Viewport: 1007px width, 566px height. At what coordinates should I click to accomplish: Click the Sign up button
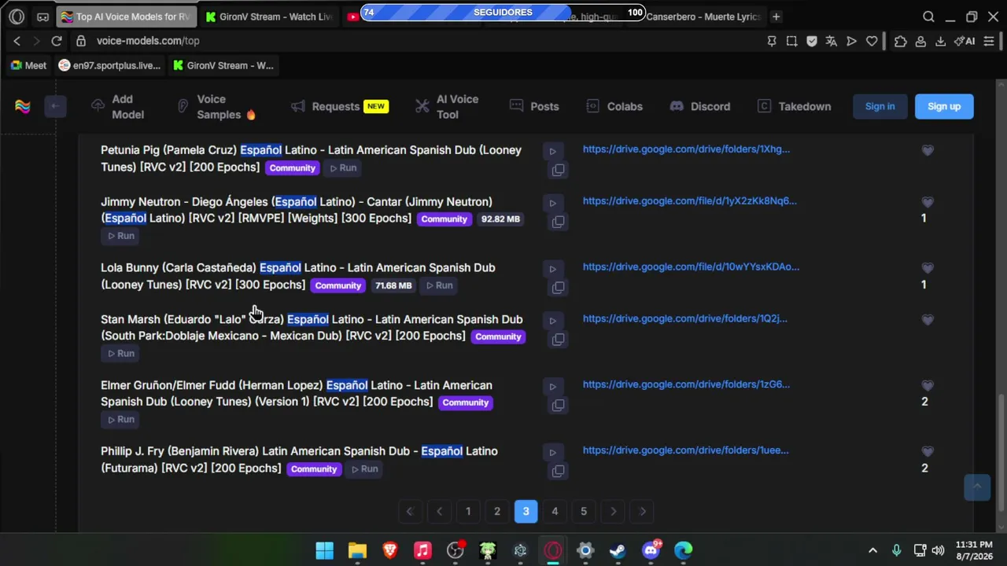pos(944,106)
